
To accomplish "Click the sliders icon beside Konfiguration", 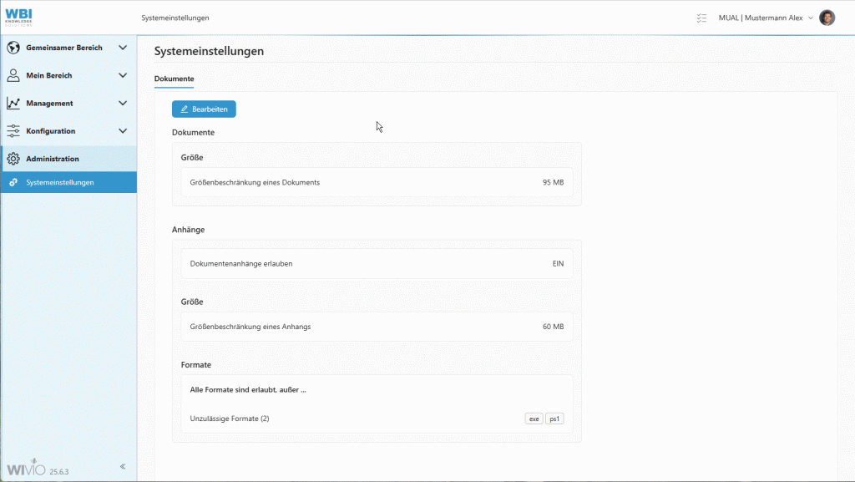I will (14, 130).
